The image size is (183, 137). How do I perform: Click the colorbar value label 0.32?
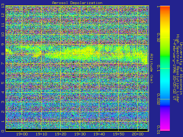click(x=158, y=38)
